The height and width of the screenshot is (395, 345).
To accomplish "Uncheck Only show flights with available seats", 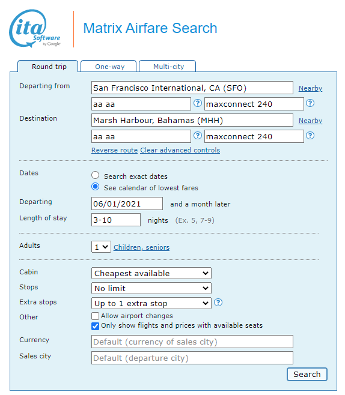I will click(96, 326).
